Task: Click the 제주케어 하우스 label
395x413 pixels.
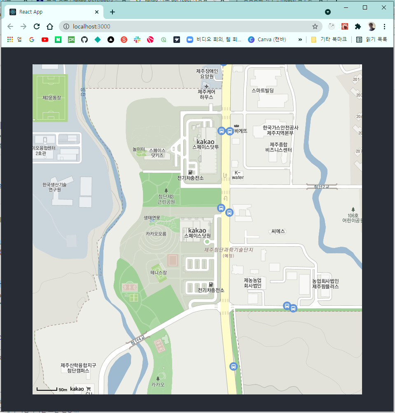Action: coord(206,94)
